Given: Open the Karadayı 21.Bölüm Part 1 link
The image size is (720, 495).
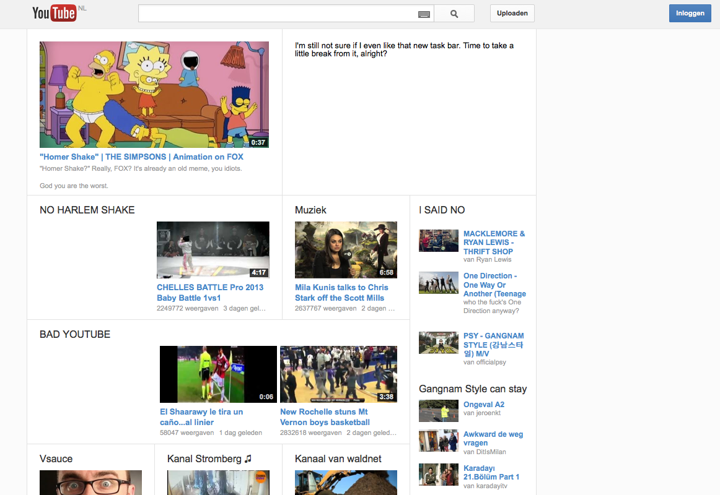Looking at the screenshot, I should (491, 473).
